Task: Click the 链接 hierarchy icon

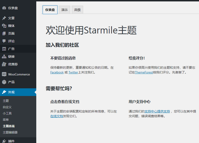Action: 4,57
